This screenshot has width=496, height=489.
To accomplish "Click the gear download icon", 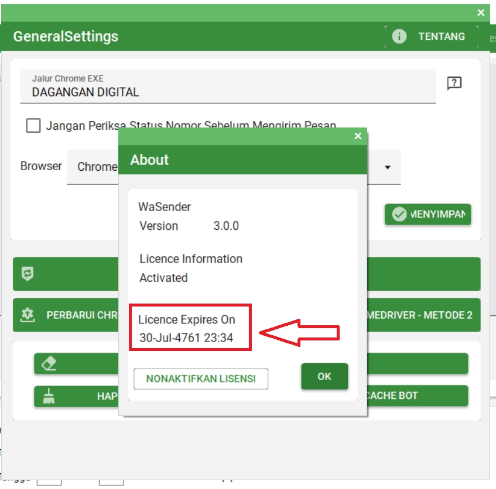I will click(28, 315).
